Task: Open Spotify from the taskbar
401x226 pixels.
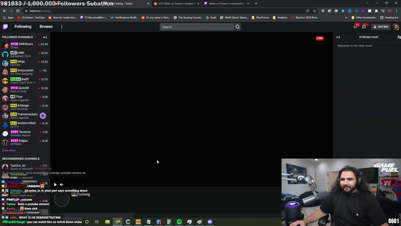Action: (x=179, y=222)
